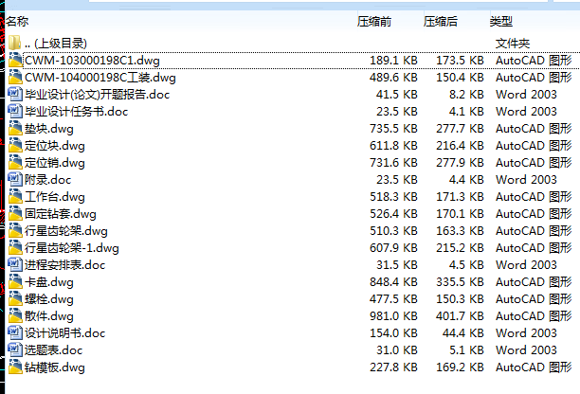Select file name 毕业设计(论文)开题报告.doc
580x394 pixels.
coord(97,95)
